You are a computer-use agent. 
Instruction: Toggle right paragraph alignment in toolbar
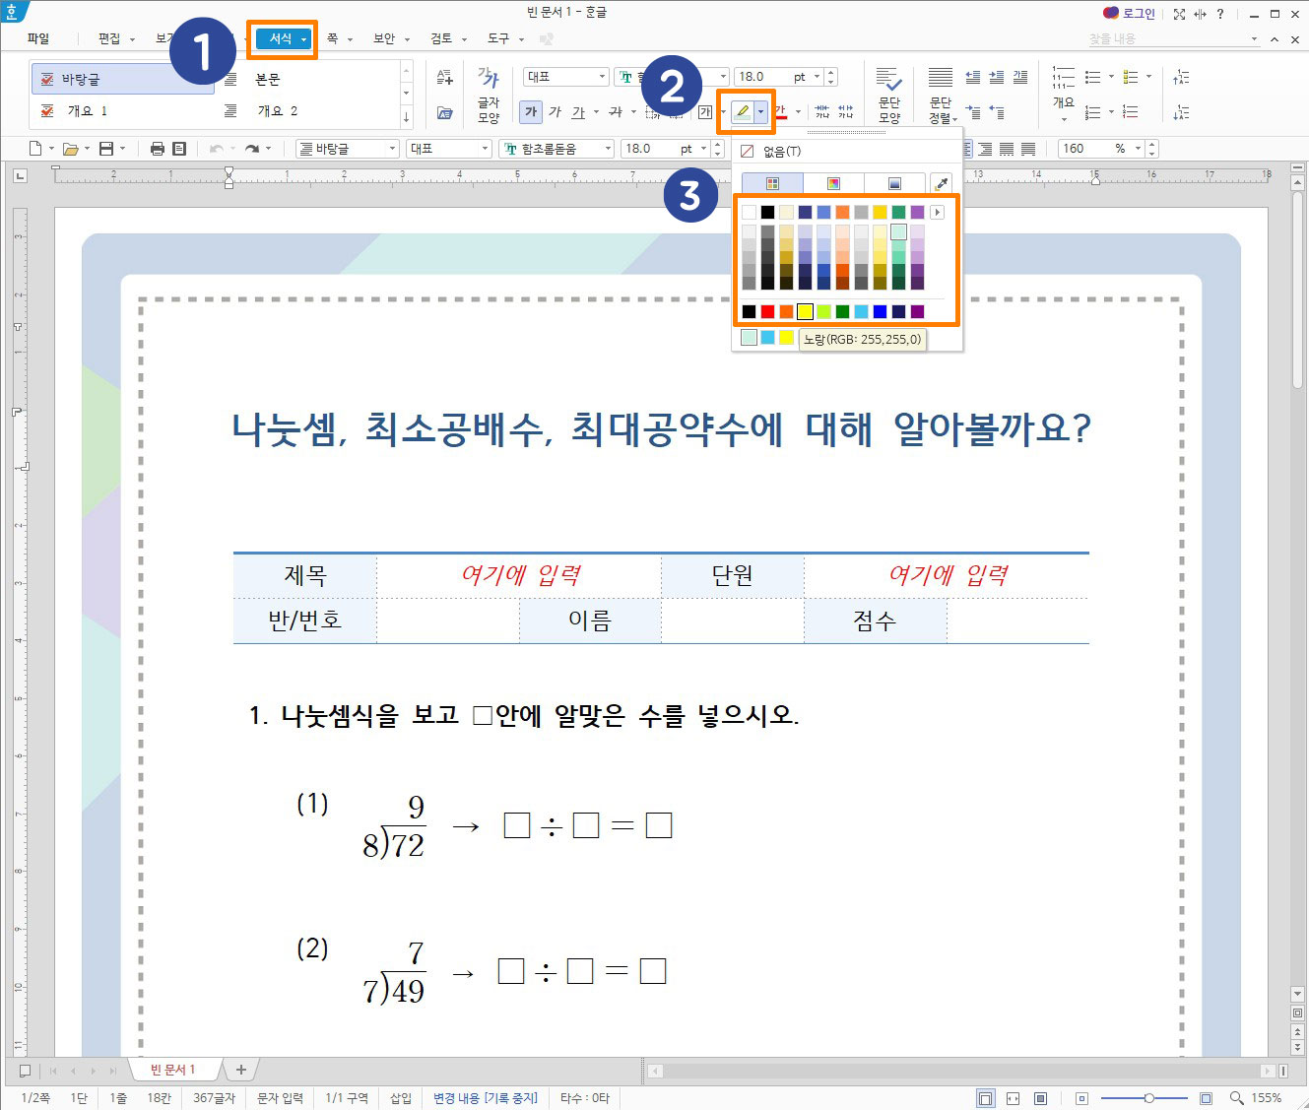tap(985, 149)
